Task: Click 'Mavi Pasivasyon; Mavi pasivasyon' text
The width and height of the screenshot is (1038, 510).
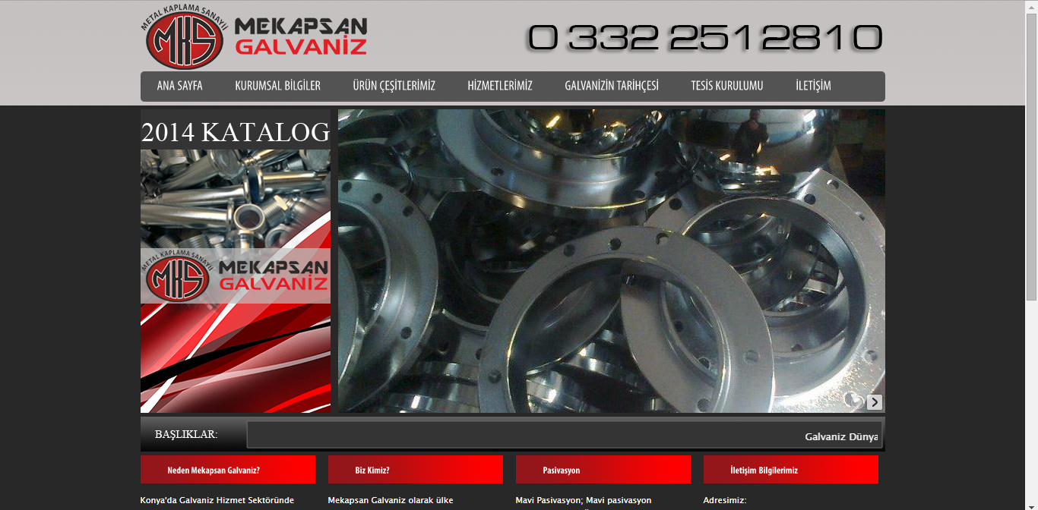Action: pos(584,500)
